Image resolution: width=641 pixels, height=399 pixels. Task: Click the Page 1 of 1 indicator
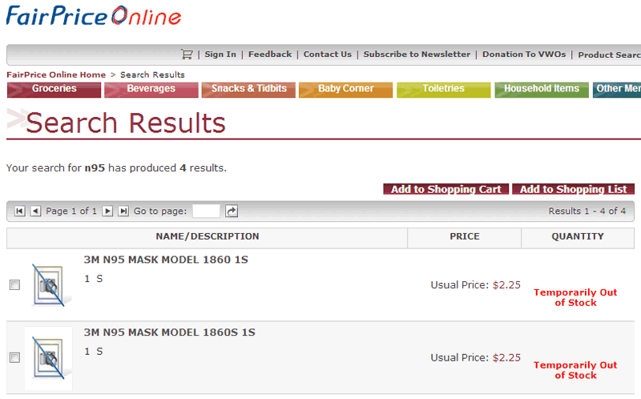click(x=71, y=211)
